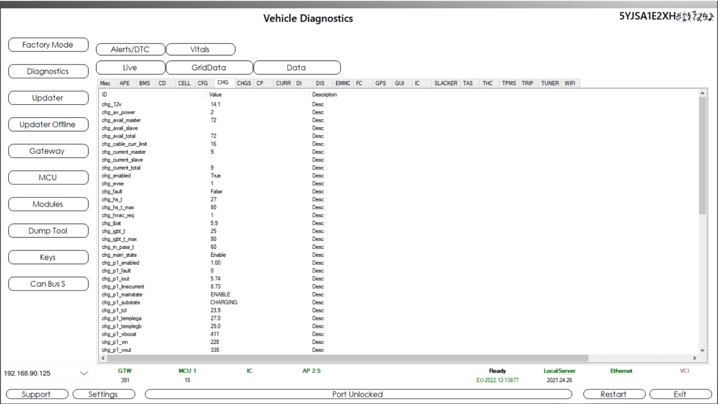Open Alerts/DTC view
The width and height of the screenshot is (718, 404).
coord(131,49)
